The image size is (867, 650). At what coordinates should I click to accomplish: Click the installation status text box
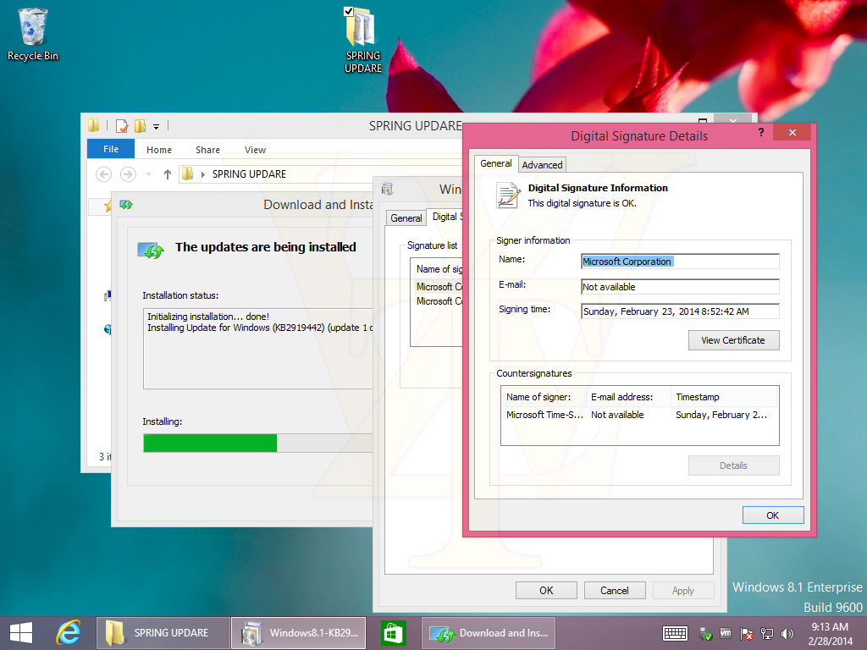click(x=258, y=348)
